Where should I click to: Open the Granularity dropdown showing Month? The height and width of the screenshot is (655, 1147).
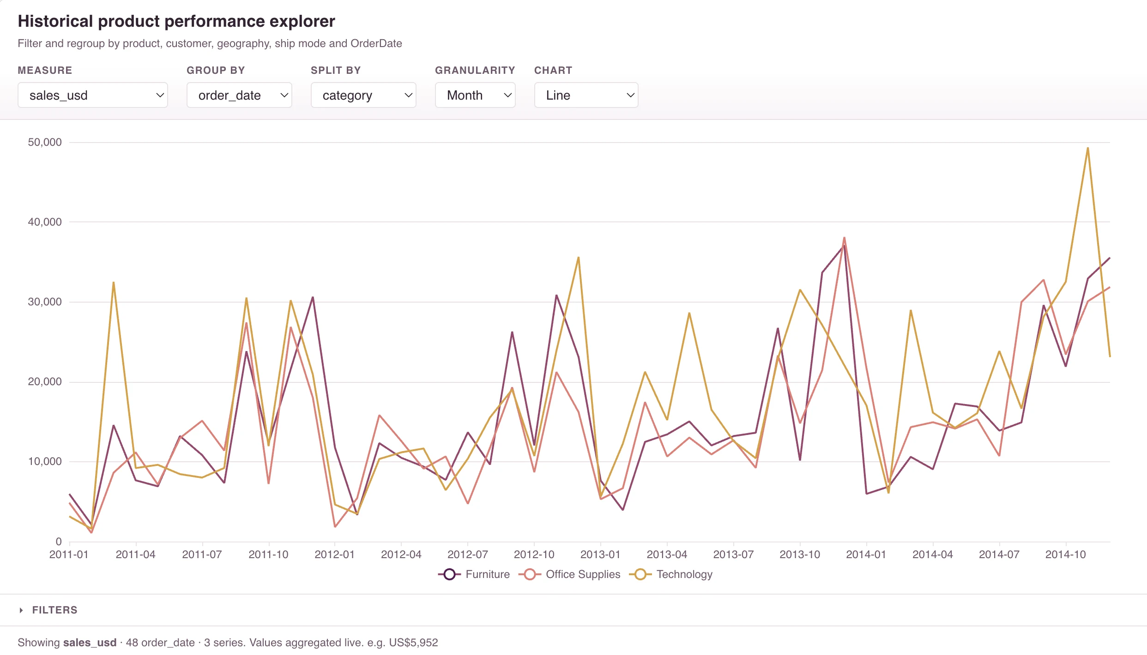(x=475, y=95)
